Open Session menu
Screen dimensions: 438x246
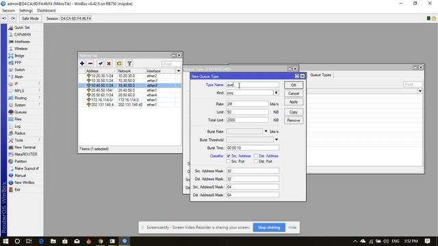point(8,11)
